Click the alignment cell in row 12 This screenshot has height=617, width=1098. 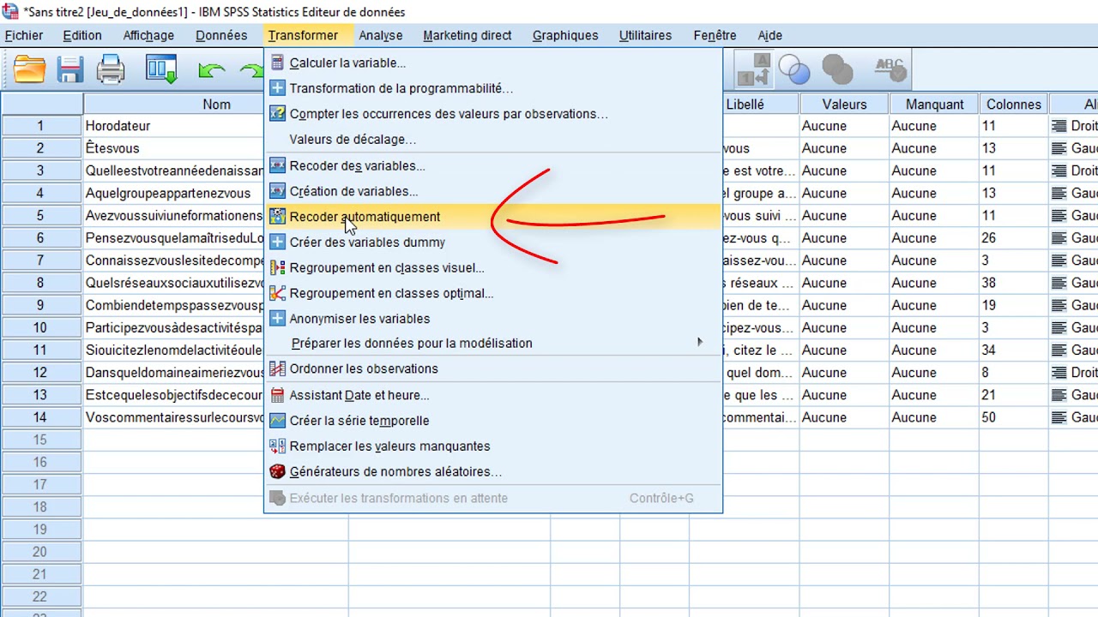coord(1073,373)
